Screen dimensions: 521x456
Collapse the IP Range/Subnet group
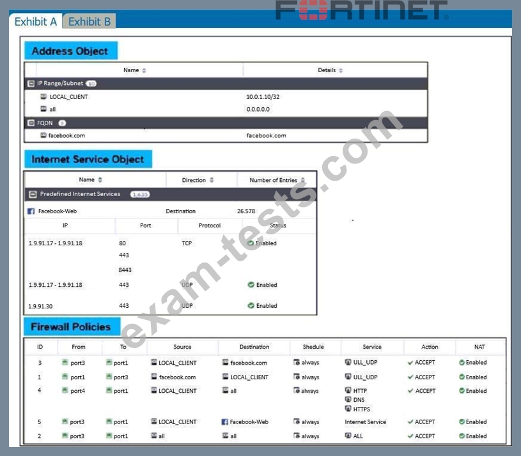click(31, 83)
